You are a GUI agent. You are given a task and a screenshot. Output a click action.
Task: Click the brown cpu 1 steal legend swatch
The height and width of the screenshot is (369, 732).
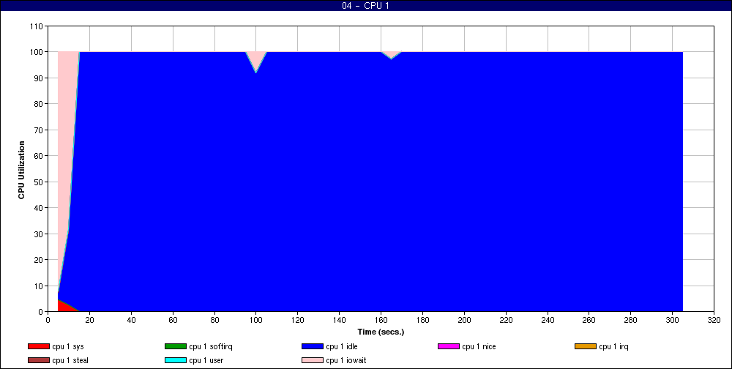(x=39, y=361)
